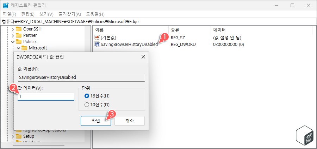Select the Policies tree item label
This screenshot has height=149, width=317.
pyautogui.click(x=30, y=41)
